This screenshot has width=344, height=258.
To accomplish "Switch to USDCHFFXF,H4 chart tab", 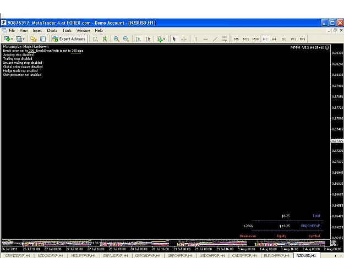I will pyautogui.click(x=212, y=256).
